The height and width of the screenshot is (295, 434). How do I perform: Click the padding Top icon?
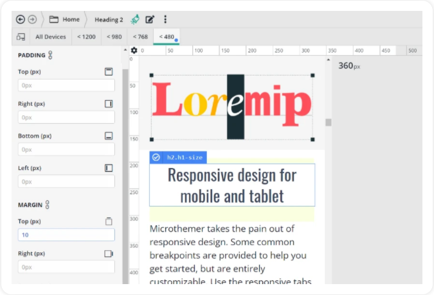click(109, 72)
